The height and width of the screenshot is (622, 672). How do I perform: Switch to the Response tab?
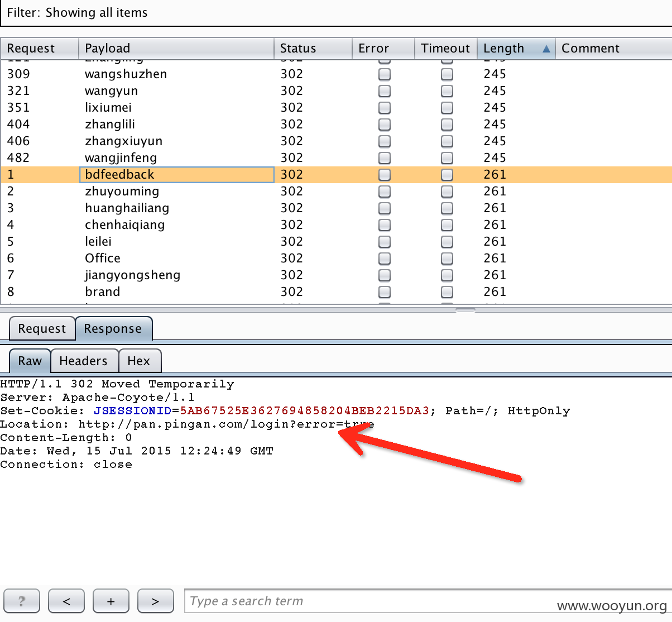point(113,328)
